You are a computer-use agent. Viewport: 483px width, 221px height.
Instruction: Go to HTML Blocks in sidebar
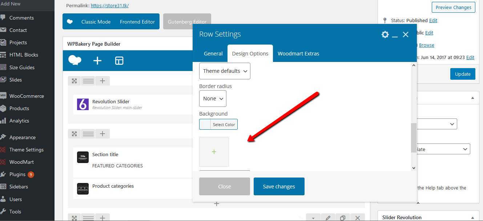click(x=24, y=55)
